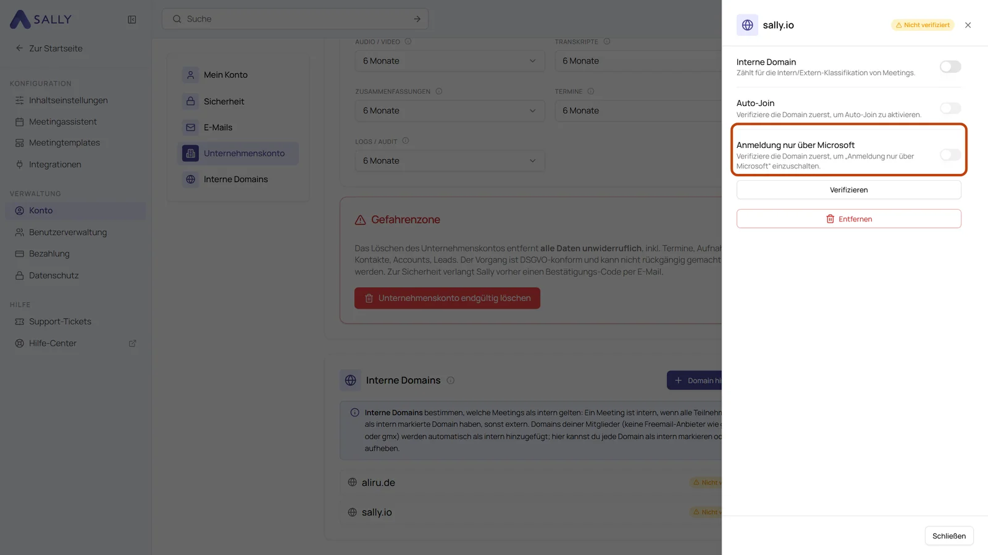Open the Logs / Audit retention dropdown

[450, 161]
